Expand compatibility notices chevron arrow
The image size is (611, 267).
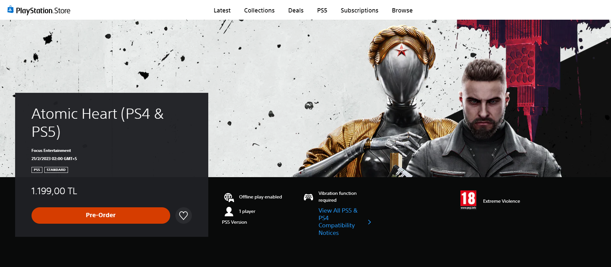(370, 222)
